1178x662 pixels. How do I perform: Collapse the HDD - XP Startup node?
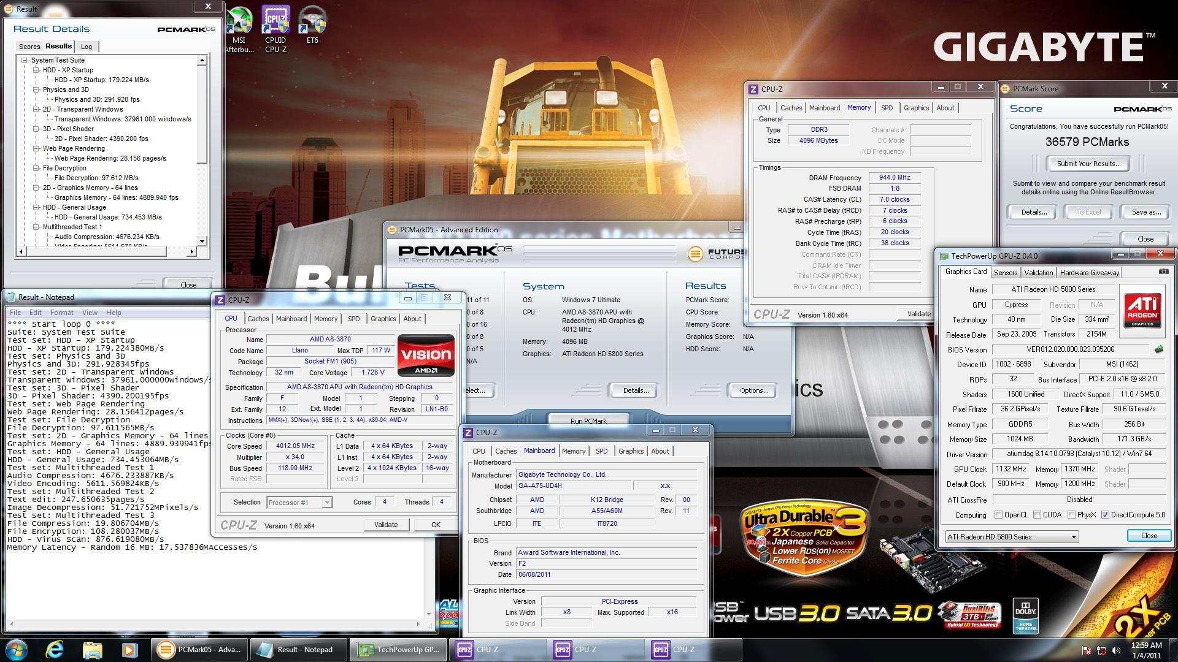[x=36, y=70]
